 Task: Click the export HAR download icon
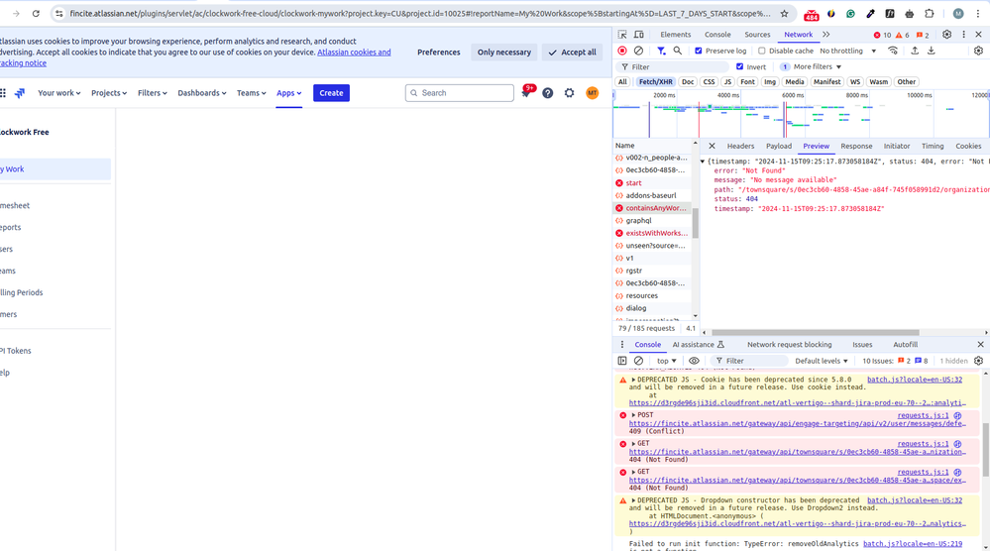coord(931,51)
